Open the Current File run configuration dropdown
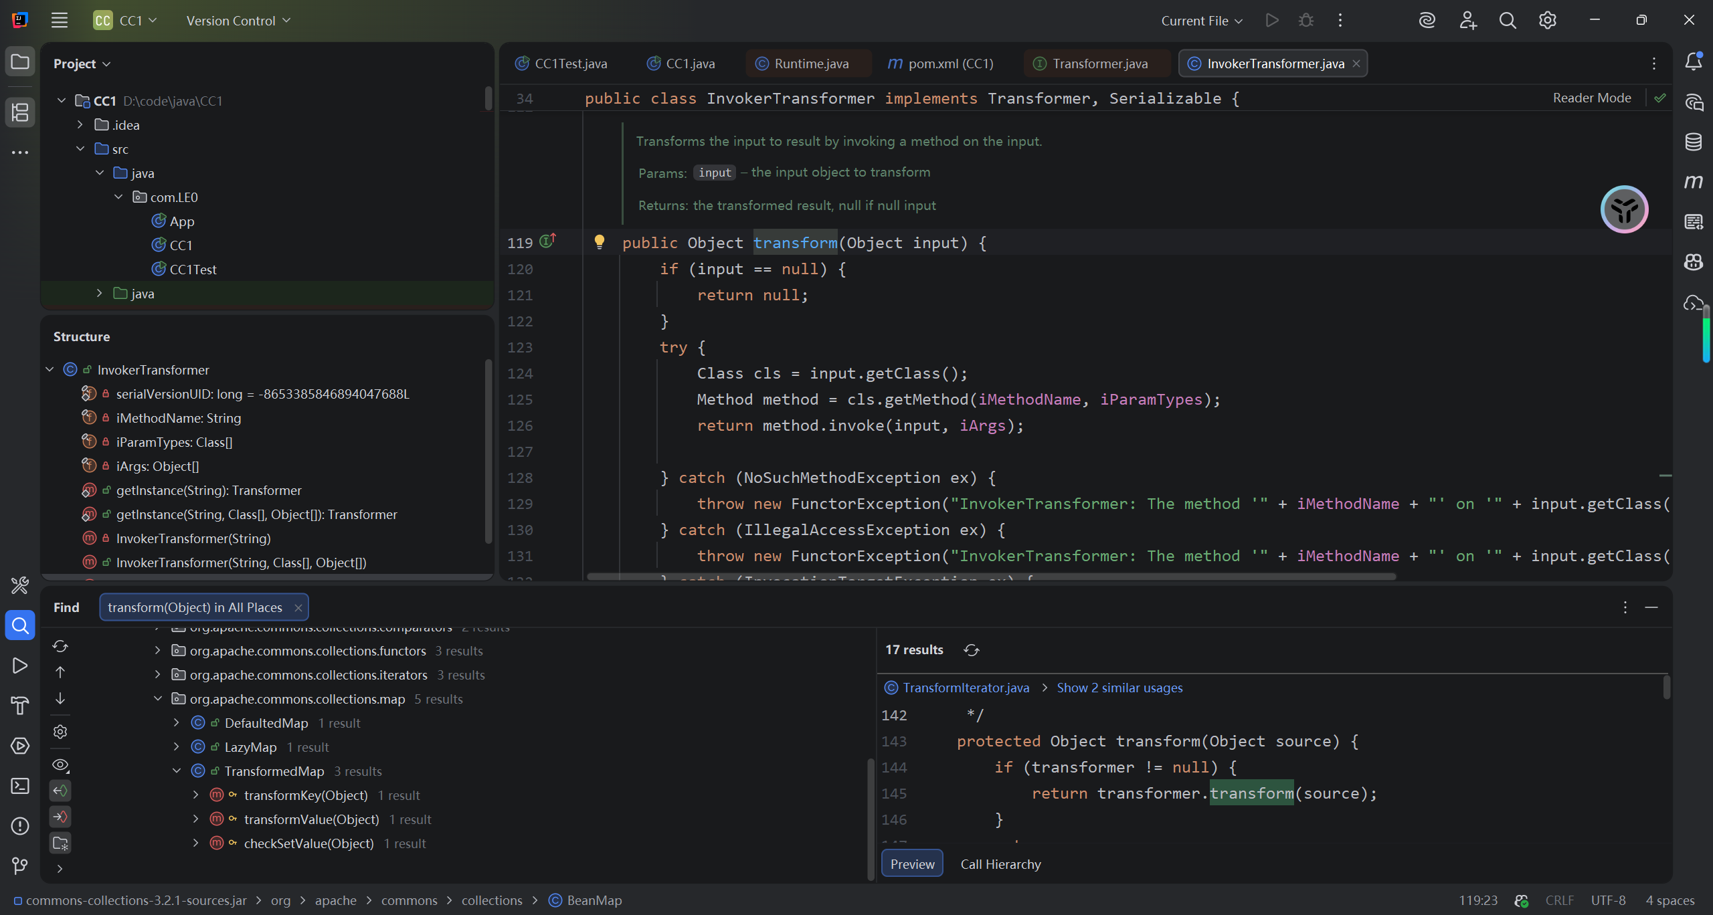Viewport: 1713px width, 915px height. point(1202,21)
